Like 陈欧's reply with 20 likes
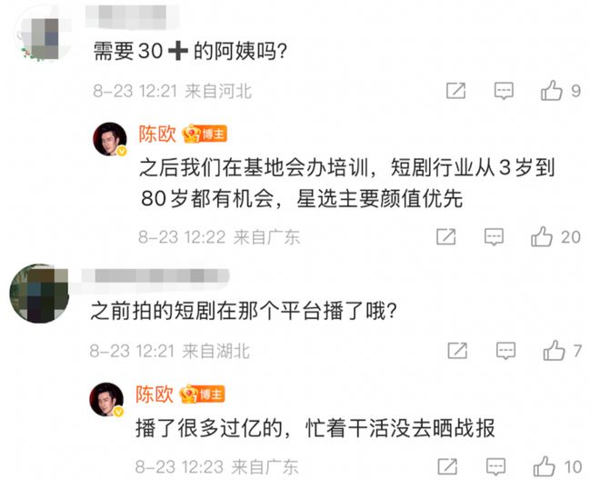The width and height of the screenshot is (600, 489). (x=542, y=236)
